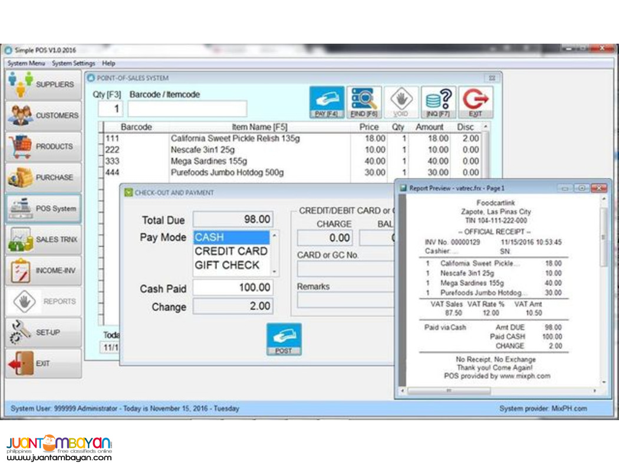Screen dimensions: 619x465
Task: Click the Disc column header
Action: 466,127
